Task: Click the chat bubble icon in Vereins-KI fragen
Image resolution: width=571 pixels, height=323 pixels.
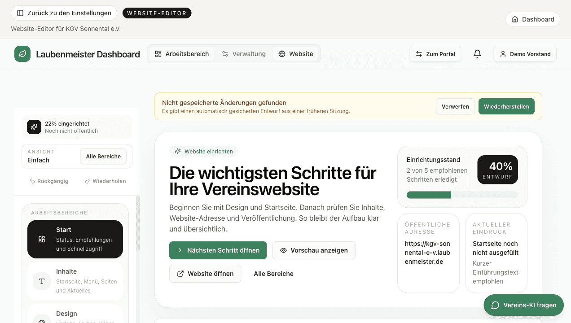Action: [x=495, y=305]
